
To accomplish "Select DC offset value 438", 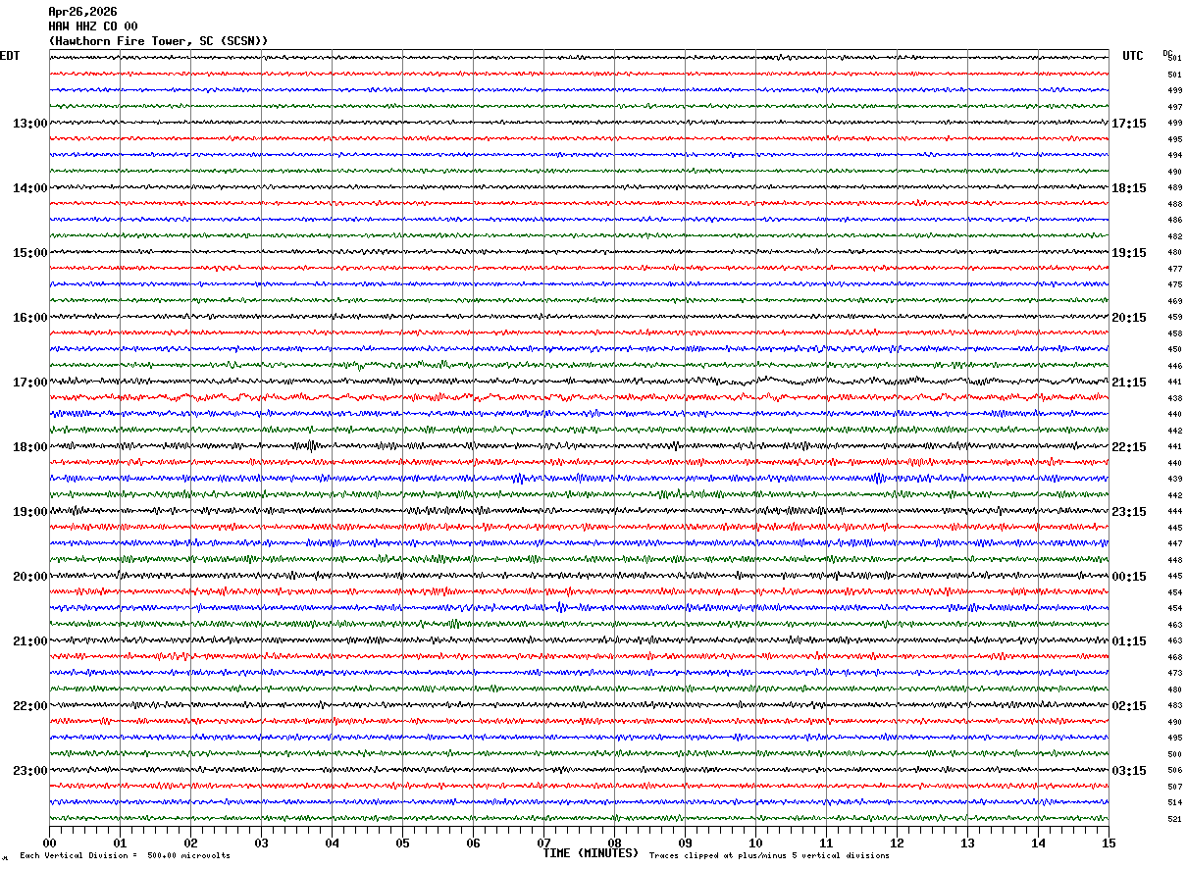I will pyautogui.click(x=1174, y=398).
